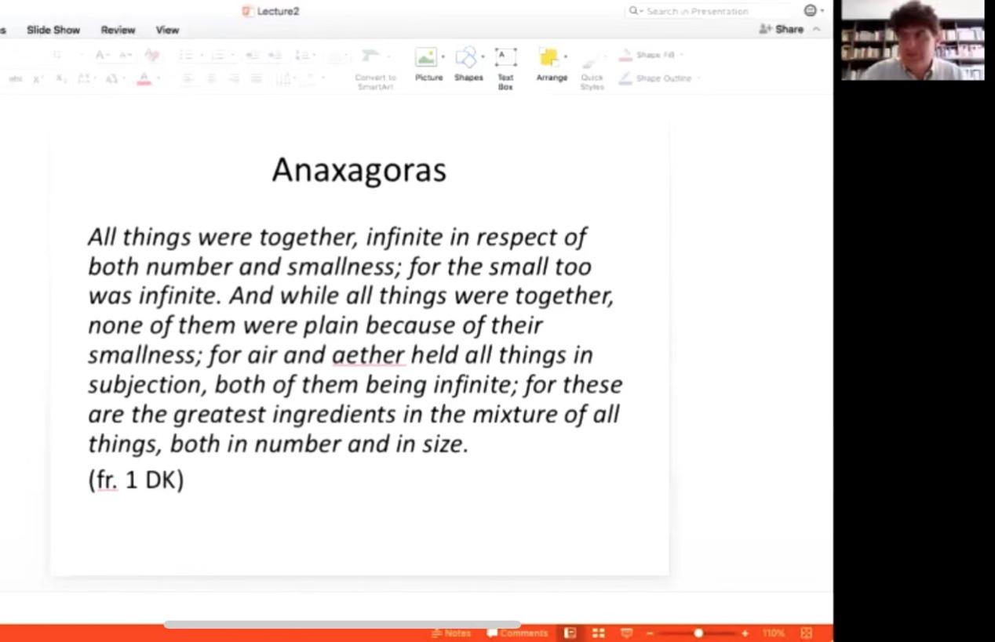Toggle the Comments pane in status bar

coord(517,633)
